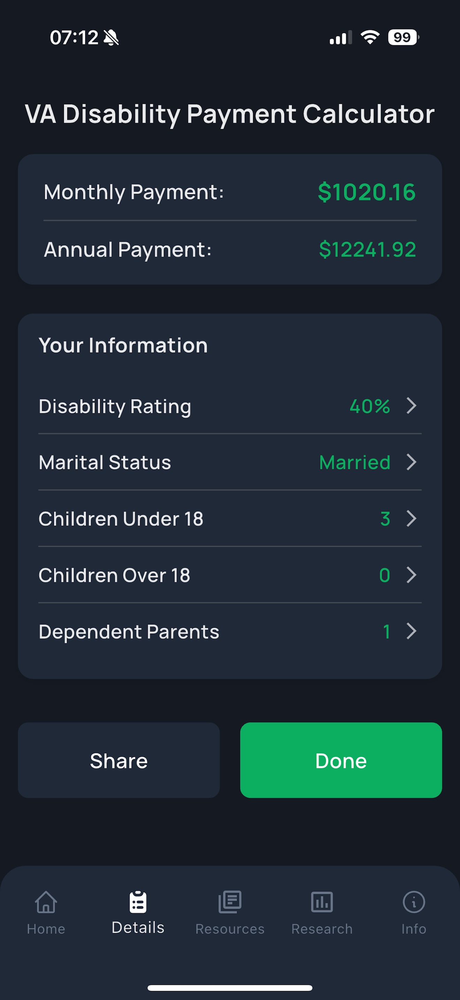The image size is (460, 1000).
Task: Tap the Home house icon
Action: point(46,901)
